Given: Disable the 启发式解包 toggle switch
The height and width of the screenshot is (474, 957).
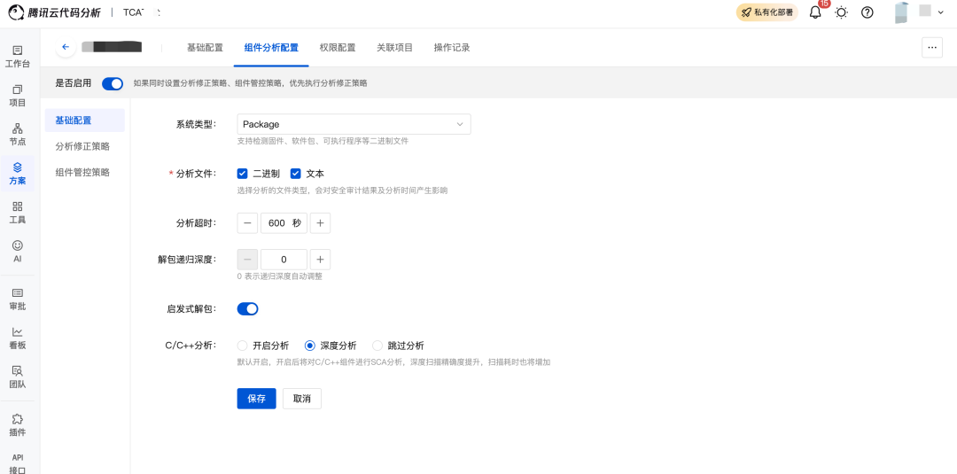Looking at the screenshot, I should pos(248,308).
